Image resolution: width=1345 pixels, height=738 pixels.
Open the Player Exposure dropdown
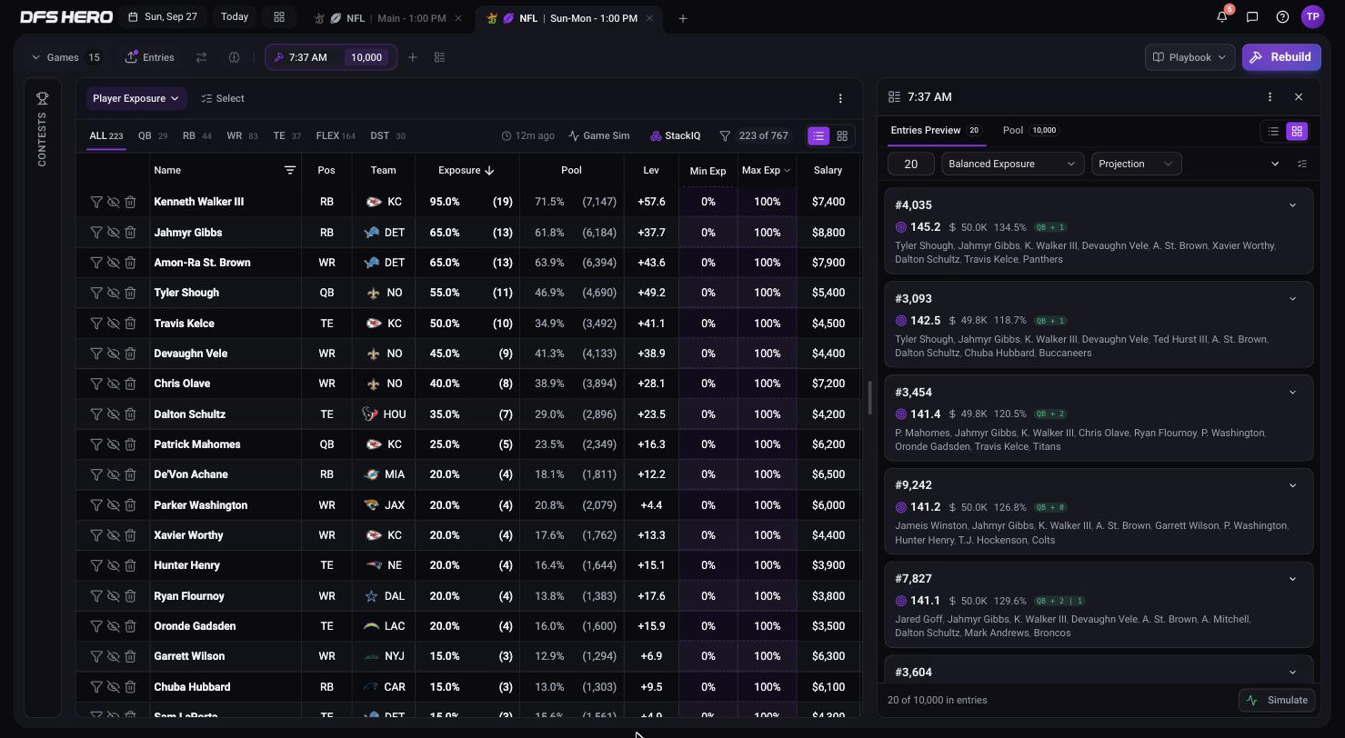[136, 98]
